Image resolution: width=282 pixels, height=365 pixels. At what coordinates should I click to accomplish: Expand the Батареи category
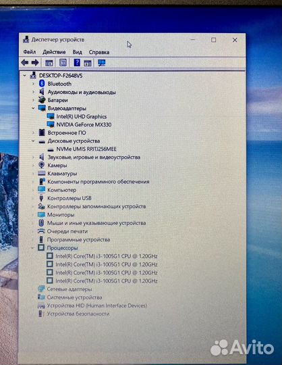[33, 100]
